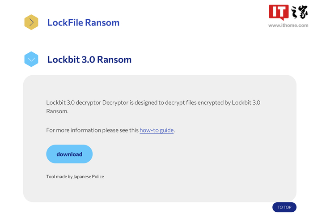The image size is (313, 218).
Task: Expand the LockFile Ransom yellow hexagon chevron
Action: [31, 22]
